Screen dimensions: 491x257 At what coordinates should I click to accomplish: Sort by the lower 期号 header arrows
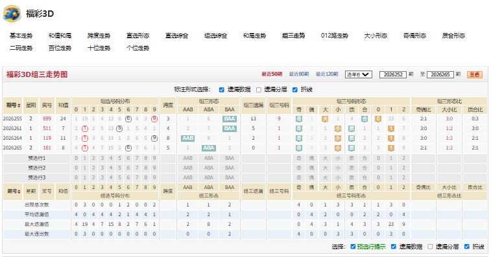pyautogui.click(x=19, y=191)
